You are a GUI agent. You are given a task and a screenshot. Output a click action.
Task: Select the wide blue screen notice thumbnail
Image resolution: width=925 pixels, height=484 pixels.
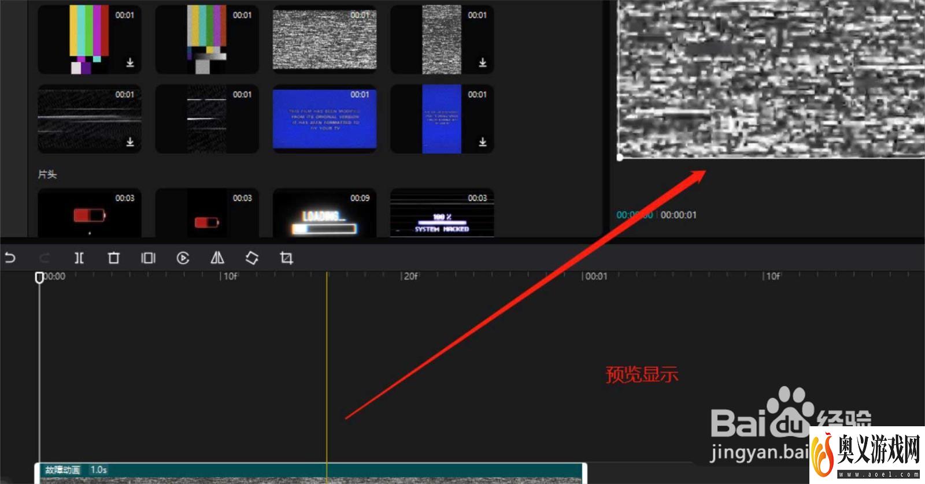pos(324,118)
